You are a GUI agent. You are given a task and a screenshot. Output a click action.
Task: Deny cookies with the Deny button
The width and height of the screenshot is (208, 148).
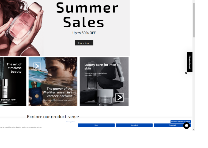96,125
